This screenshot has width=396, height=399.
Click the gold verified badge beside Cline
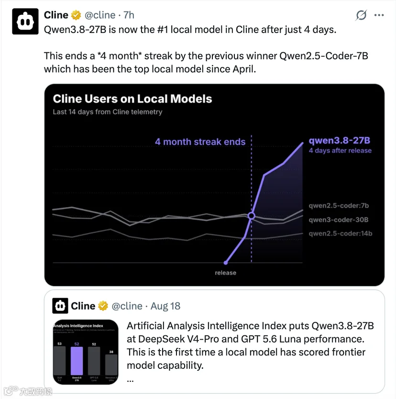click(x=76, y=15)
